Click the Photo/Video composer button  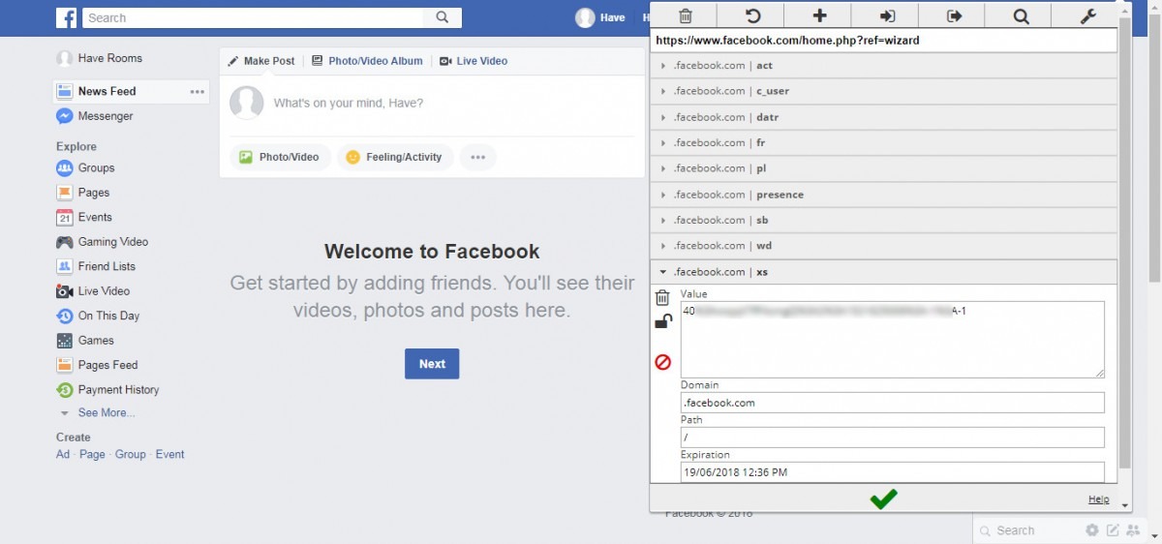(x=280, y=157)
